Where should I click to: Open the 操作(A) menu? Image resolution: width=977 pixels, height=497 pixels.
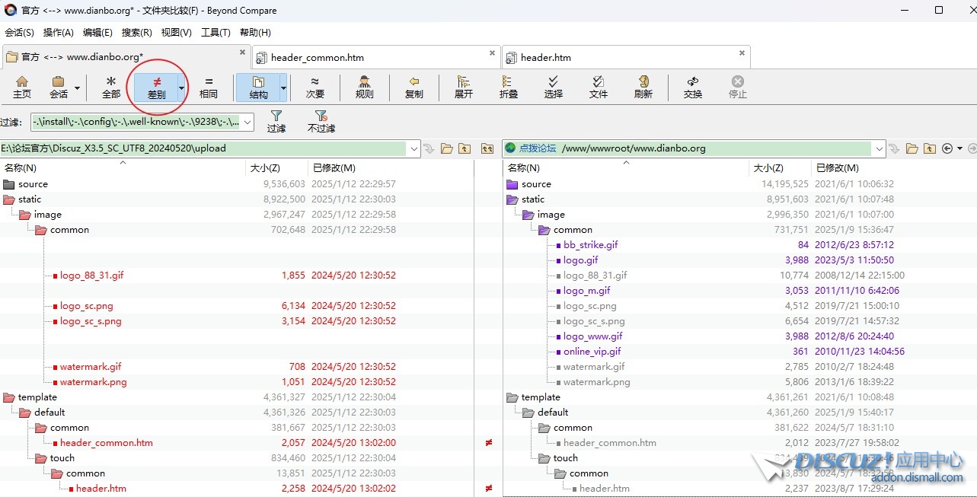[x=59, y=33]
